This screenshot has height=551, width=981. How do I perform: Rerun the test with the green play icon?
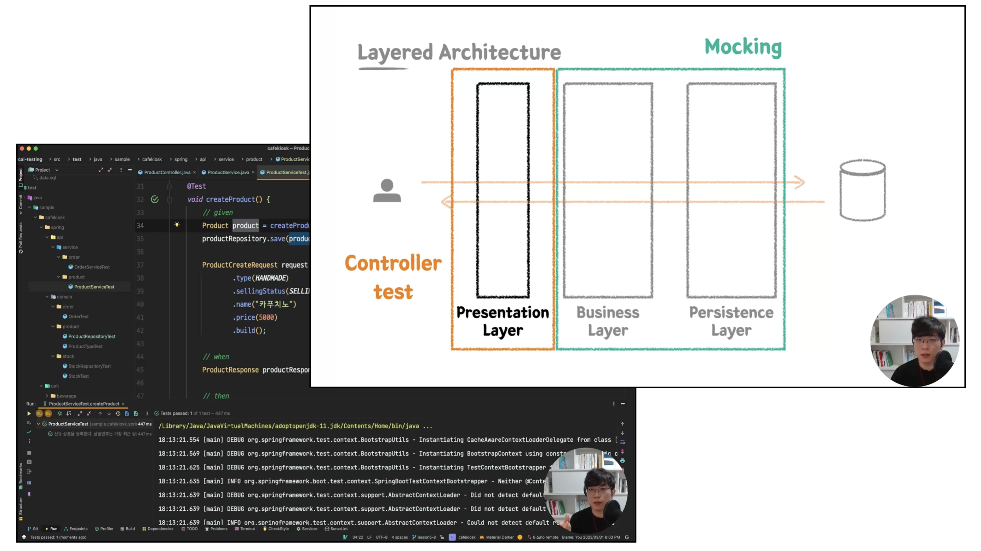pos(29,413)
